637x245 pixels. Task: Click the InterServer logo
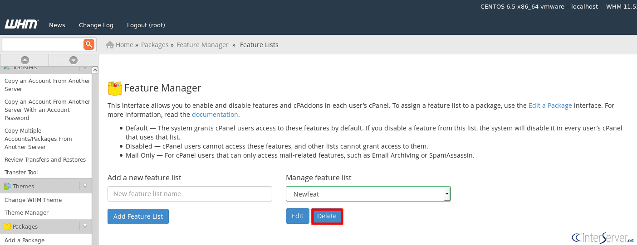point(603,237)
